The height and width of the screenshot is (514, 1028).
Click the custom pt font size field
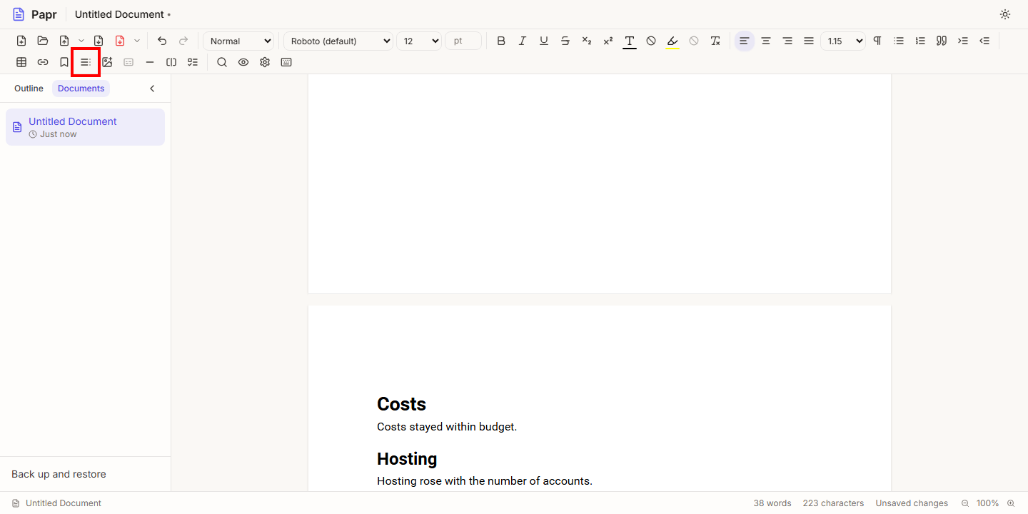click(x=463, y=41)
